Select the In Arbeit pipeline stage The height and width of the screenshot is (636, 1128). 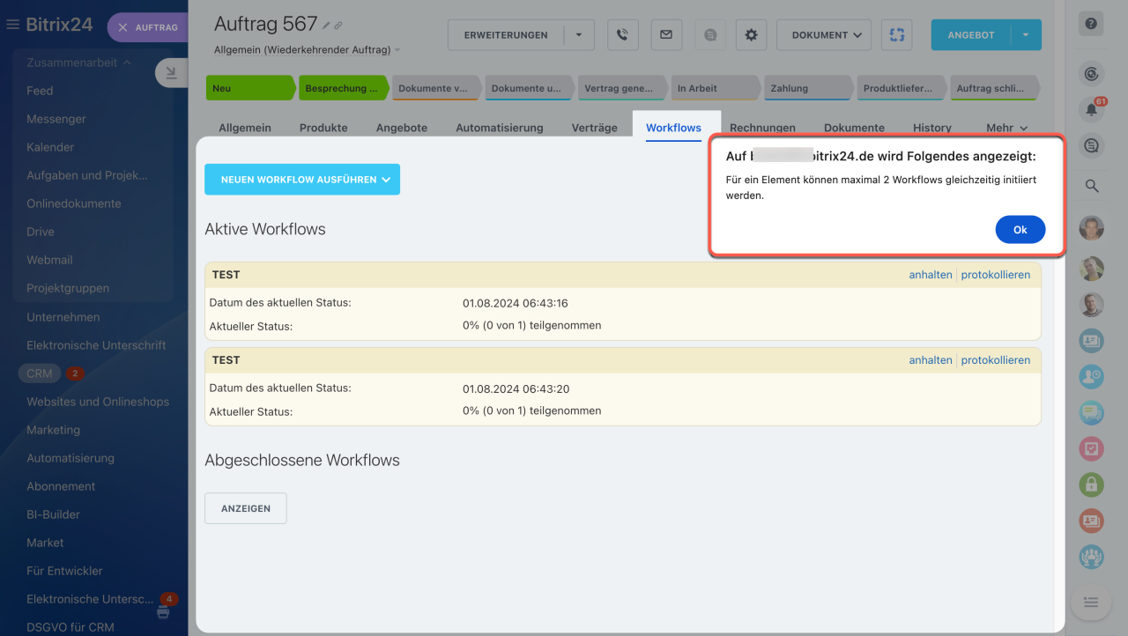pos(715,88)
